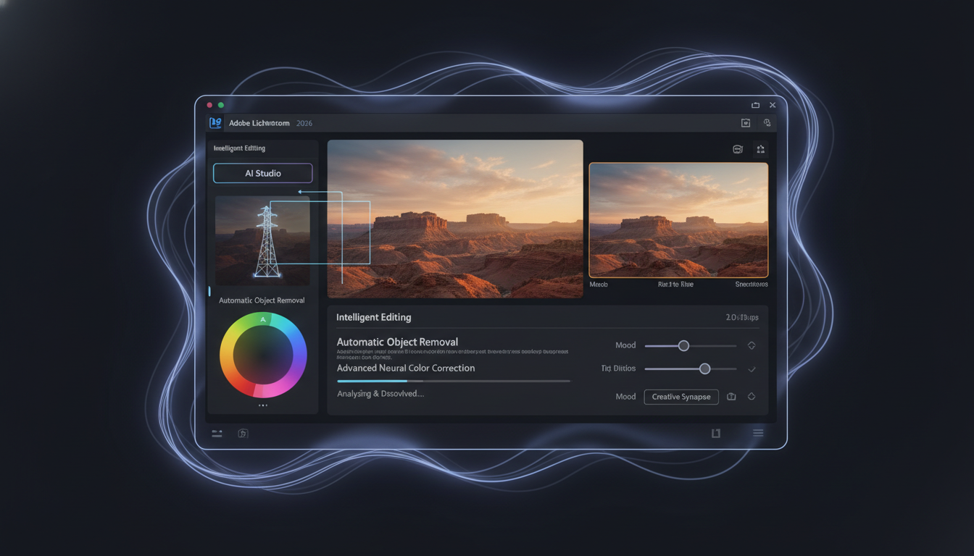Select the AI node network icon above the thumbnail
The image size is (974, 556).
point(761,148)
